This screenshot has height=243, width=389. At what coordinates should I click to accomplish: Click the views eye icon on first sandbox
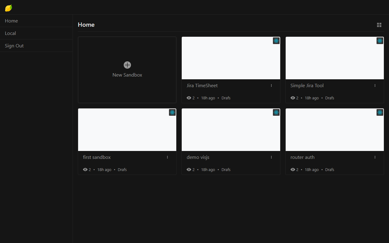[x=85, y=169]
